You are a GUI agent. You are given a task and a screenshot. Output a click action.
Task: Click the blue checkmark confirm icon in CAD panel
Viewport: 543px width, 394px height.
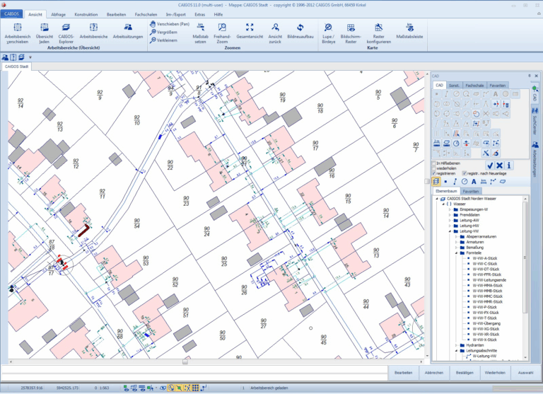pyautogui.click(x=490, y=165)
